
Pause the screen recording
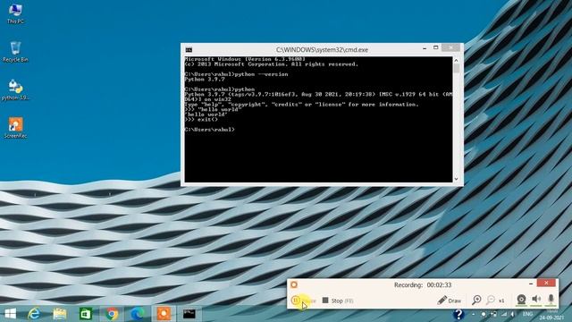pyautogui.click(x=303, y=301)
